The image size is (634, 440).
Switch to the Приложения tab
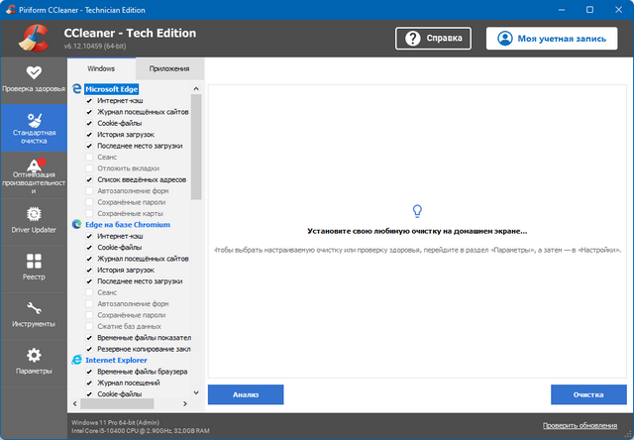pos(169,69)
